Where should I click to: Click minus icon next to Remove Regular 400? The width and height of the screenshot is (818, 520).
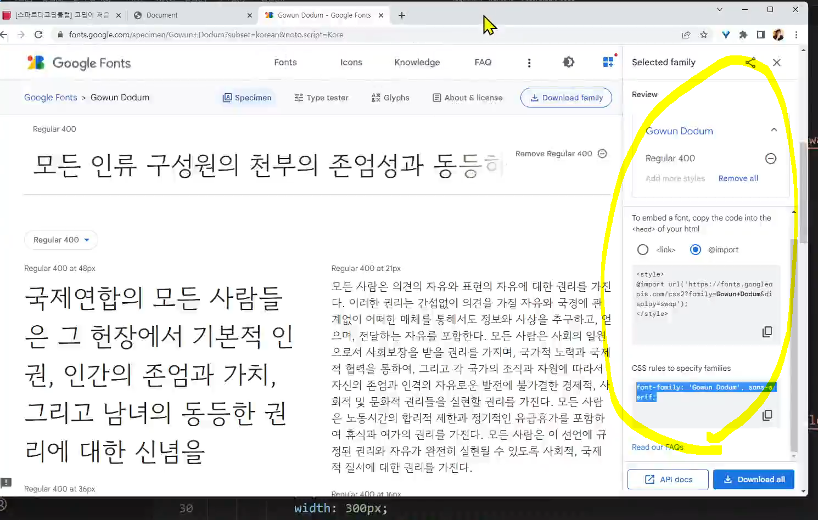tap(602, 154)
